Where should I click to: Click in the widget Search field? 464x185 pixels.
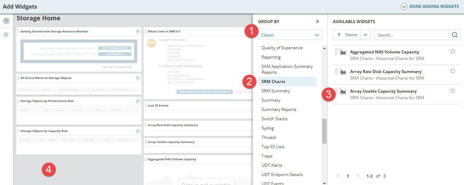(411, 35)
